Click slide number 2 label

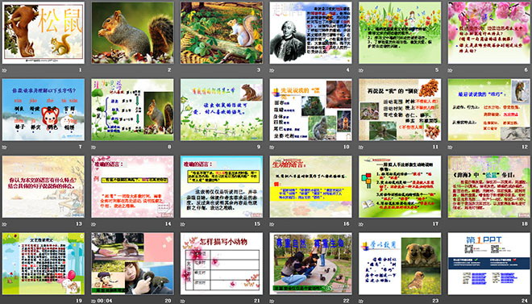(169, 70)
